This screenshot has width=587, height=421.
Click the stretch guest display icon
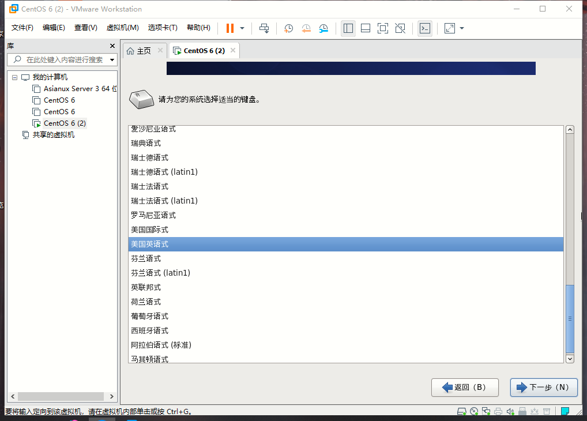pos(450,28)
